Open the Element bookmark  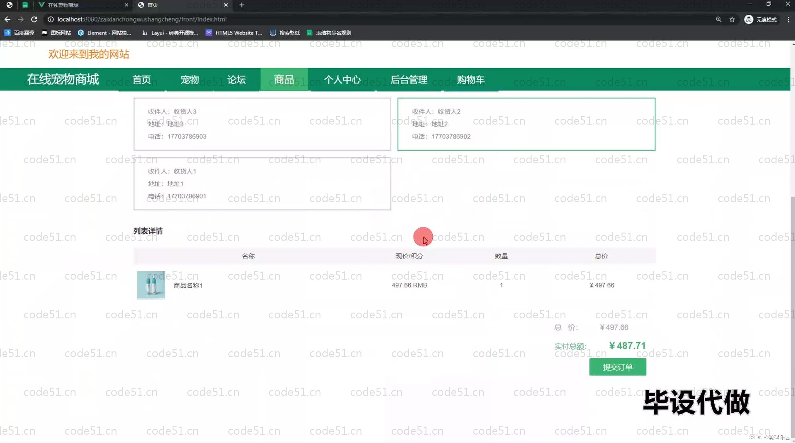[x=105, y=33]
